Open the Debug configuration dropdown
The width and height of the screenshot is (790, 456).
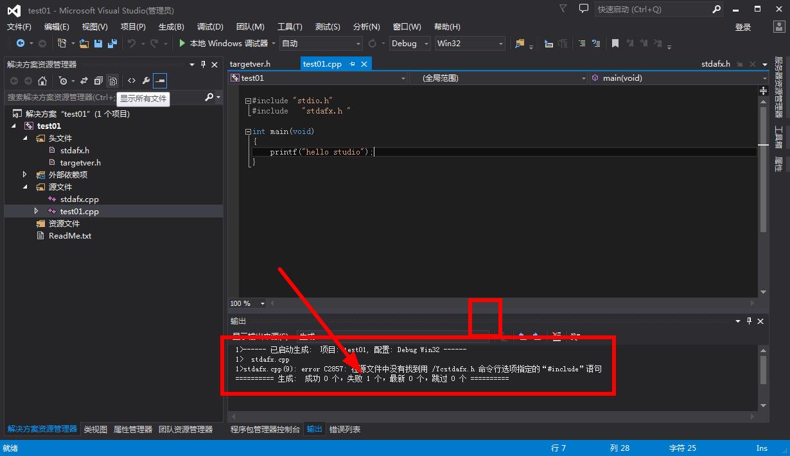409,44
